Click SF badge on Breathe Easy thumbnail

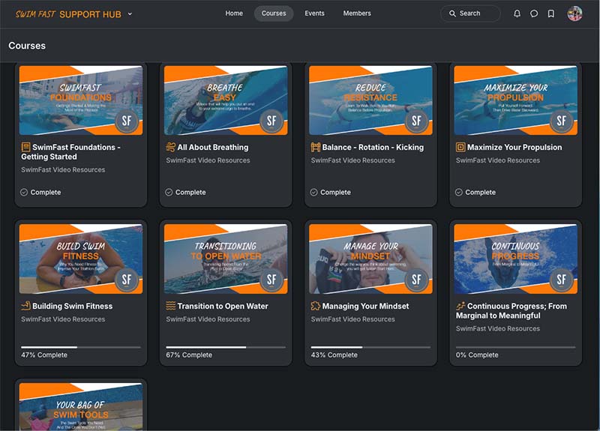click(x=271, y=121)
